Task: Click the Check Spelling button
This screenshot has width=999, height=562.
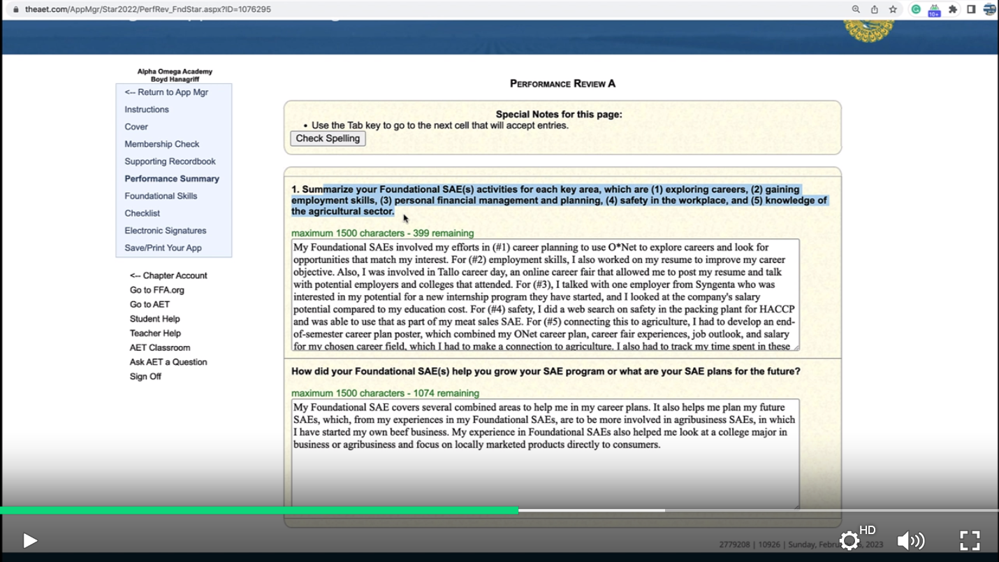Action: [328, 138]
